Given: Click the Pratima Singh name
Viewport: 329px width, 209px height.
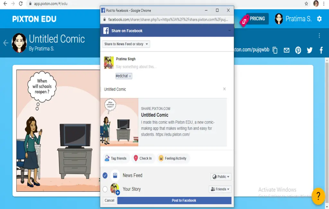Looking at the screenshot, I should point(126,59).
